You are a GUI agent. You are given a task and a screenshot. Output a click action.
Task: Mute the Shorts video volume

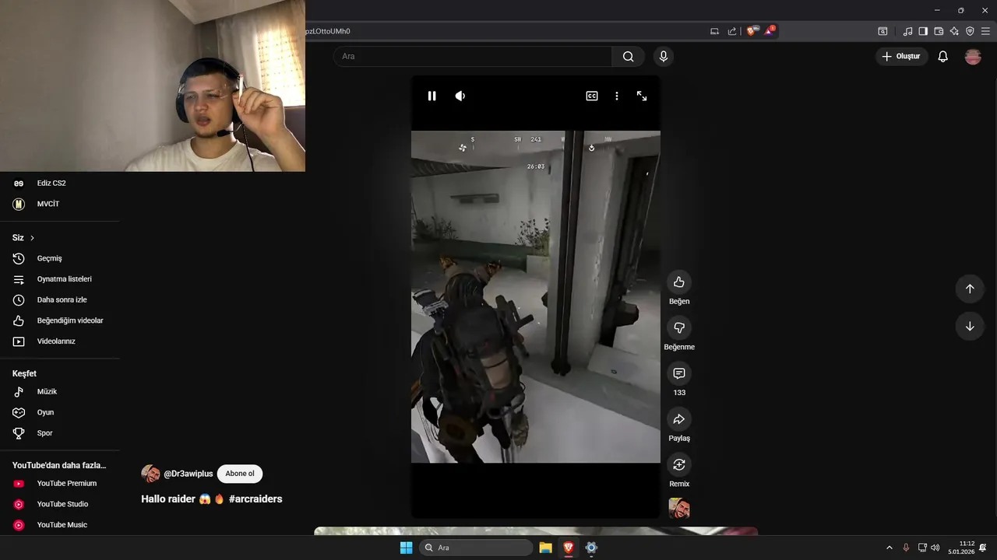(x=460, y=96)
